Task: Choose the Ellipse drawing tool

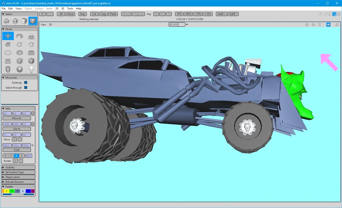Action: click(8, 52)
